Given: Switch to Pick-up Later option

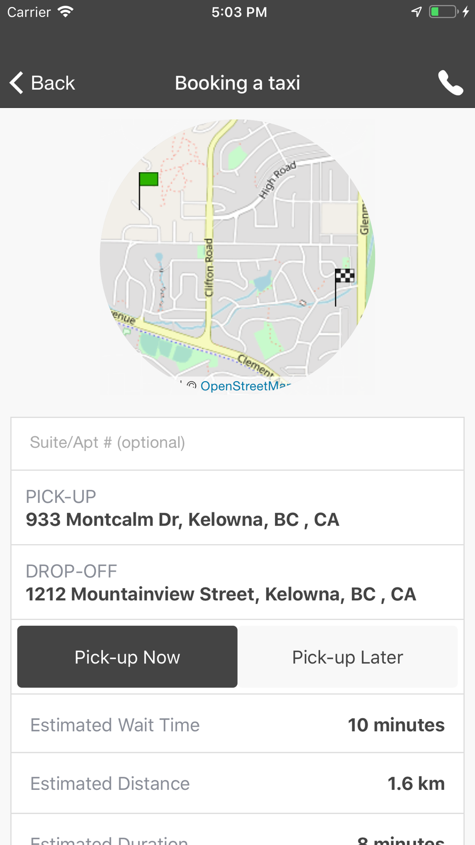Looking at the screenshot, I should tap(347, 657).
